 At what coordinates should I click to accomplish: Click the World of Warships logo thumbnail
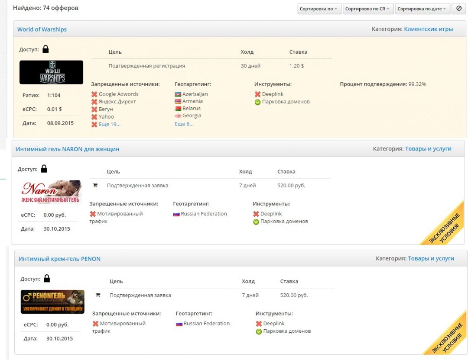[x=51, y=72]
